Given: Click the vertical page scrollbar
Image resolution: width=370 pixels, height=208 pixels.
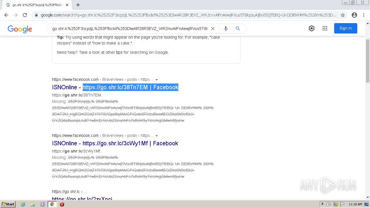Looking at the screenshot, I should click(368, 61).
